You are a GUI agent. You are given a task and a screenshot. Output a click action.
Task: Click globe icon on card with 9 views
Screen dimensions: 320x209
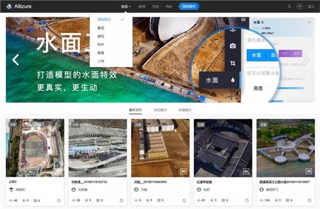184,200
